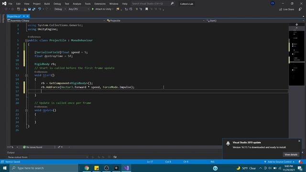Viewport: 306px width, 172px height.
Task: Click the Save All toolbar icon
Action: tap(34, 9)
